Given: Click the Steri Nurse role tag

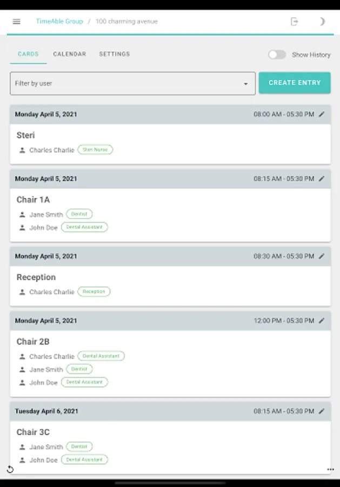Looking at the screenshot, I should coord(95,150).
